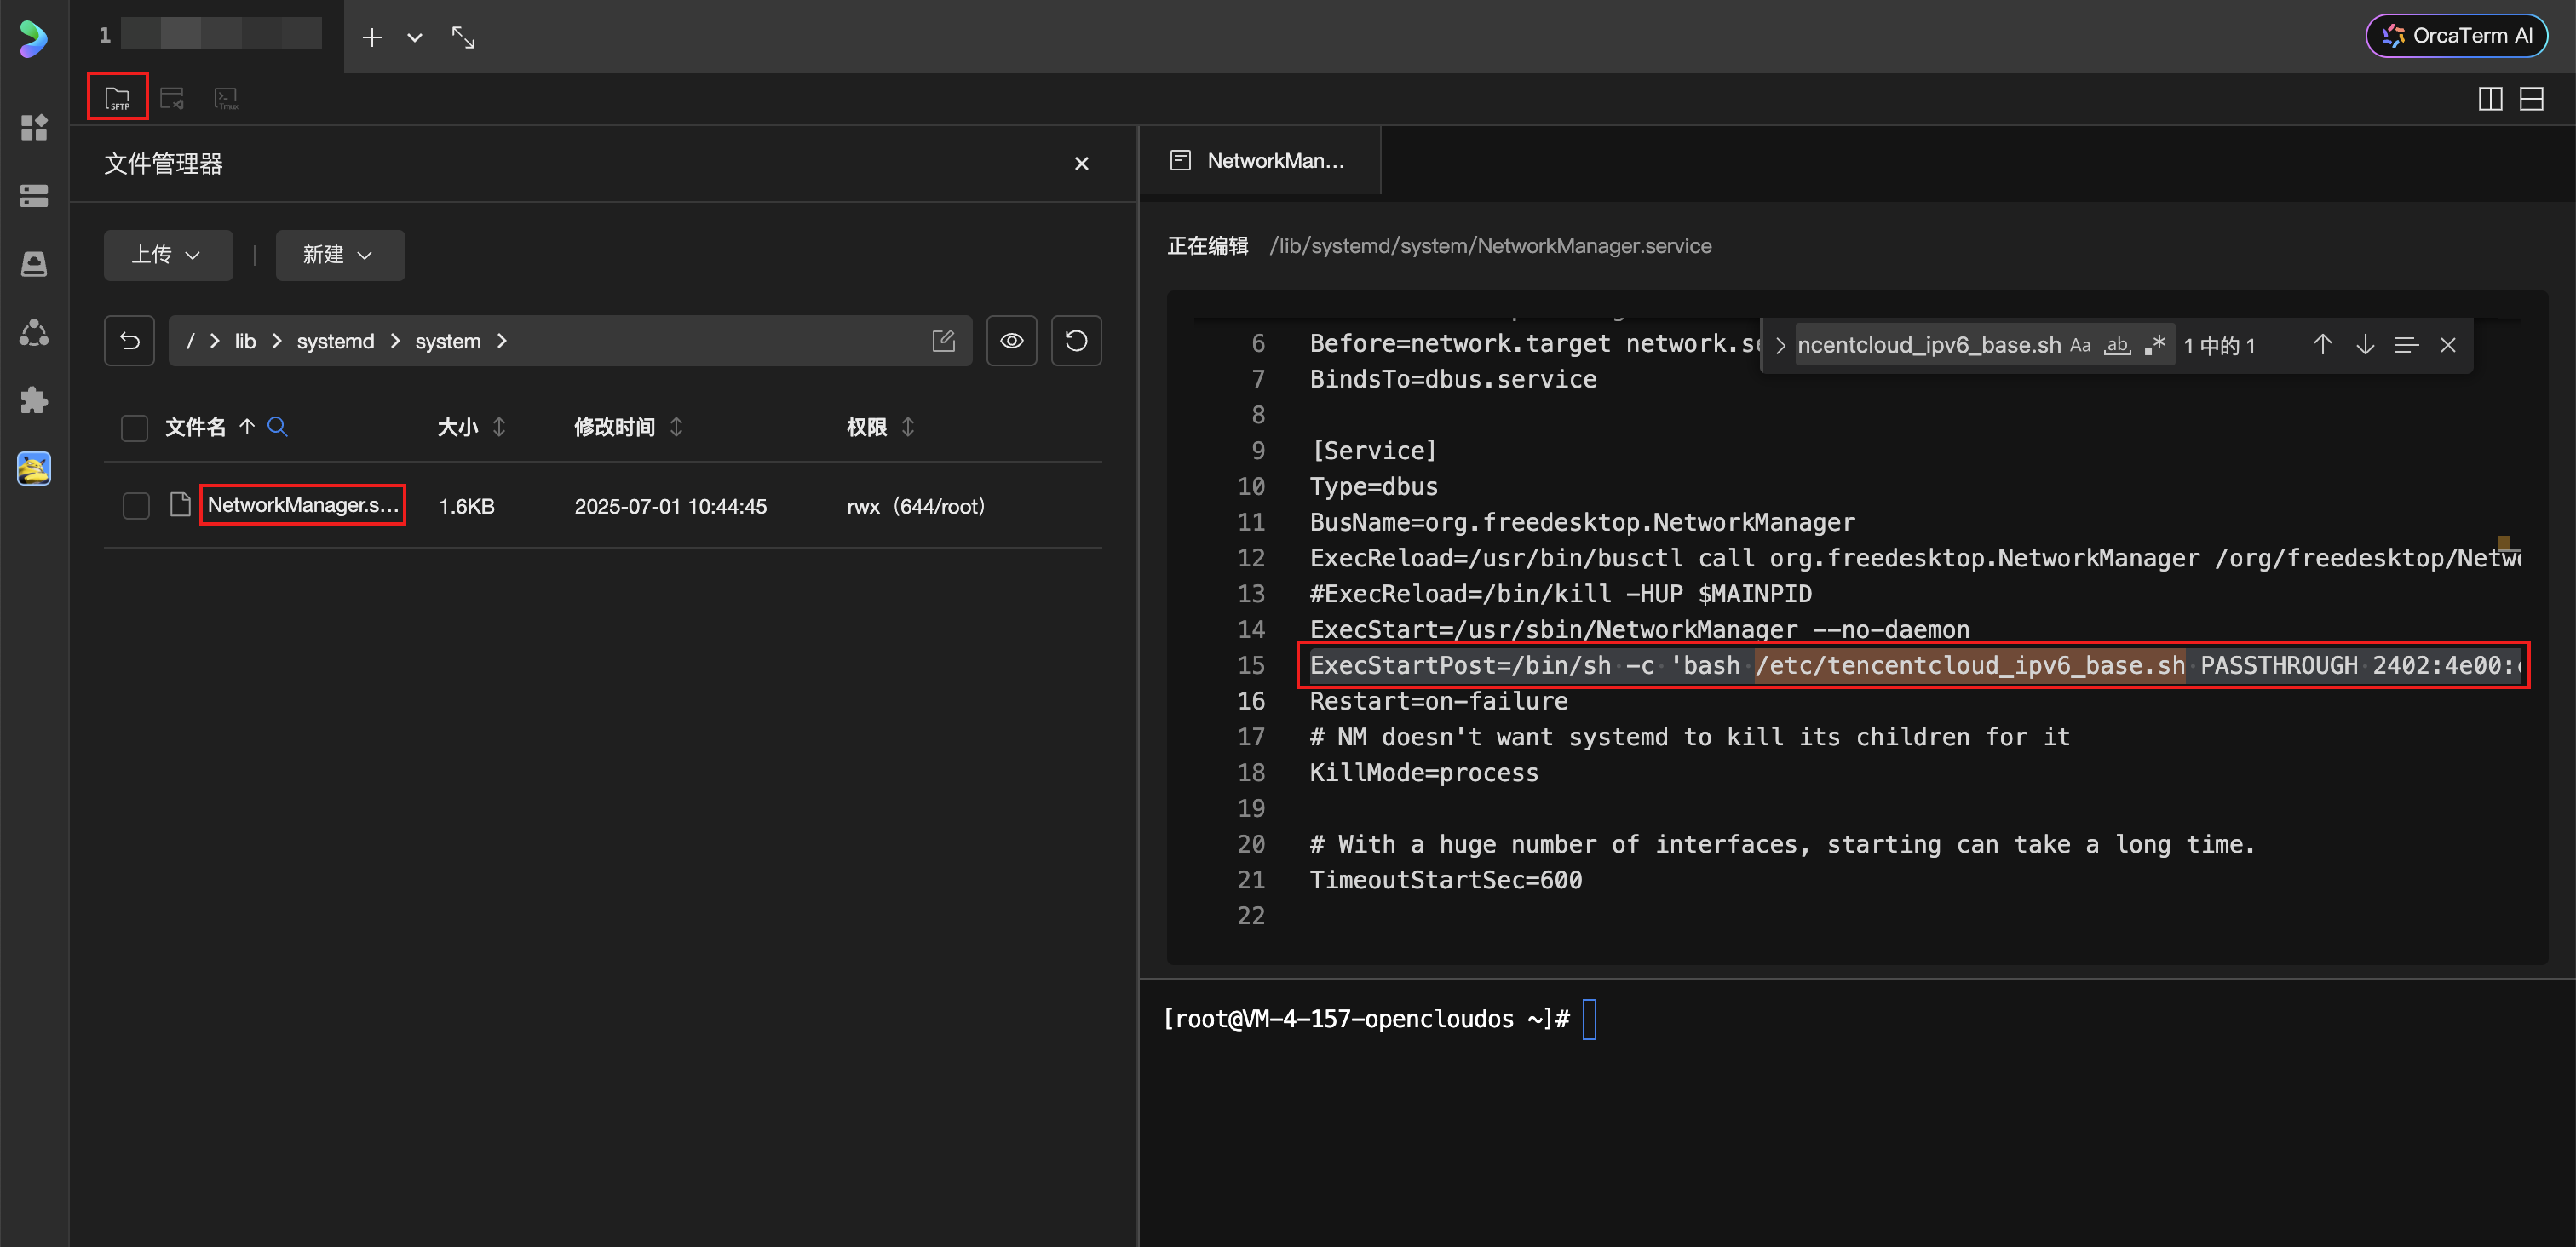The image size is (2576, 1247).
Task: Click the editor search input field
Action: [x=1926, y=345]
